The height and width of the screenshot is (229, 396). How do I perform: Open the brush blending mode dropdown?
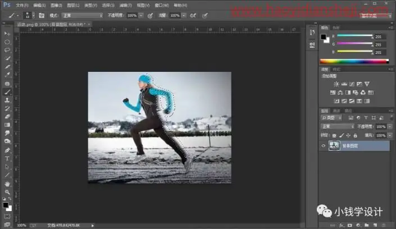[x=83, y=16]
